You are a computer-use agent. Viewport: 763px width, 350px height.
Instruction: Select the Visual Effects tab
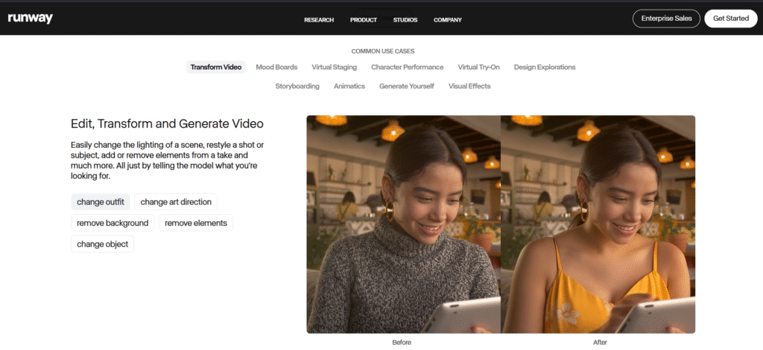click(x=469, y=86)
